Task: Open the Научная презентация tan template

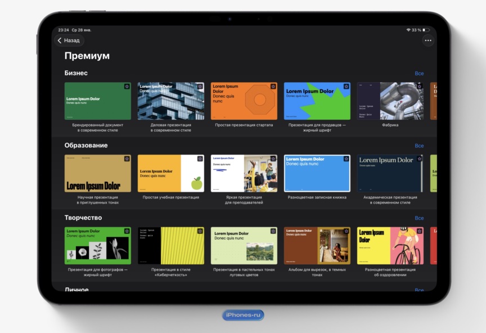Action: [x=98, y=173]
